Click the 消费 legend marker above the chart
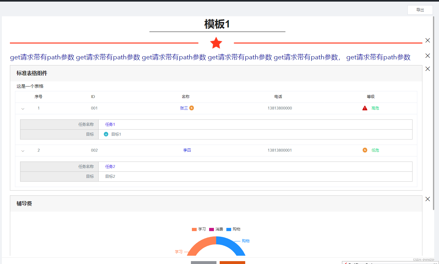The width and height of the screenshot is (439, 264). 211,229
